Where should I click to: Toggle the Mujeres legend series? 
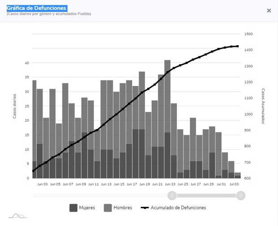coord(83,208)
